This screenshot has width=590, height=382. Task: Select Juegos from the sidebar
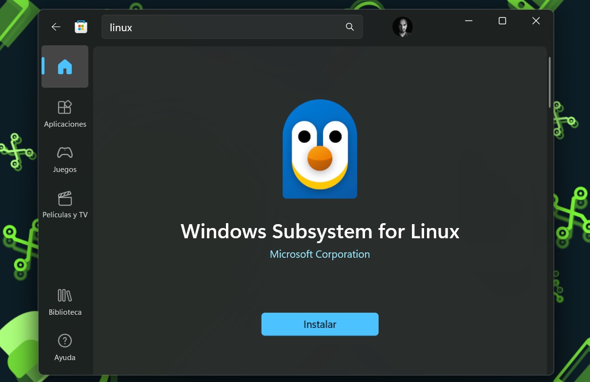[65, 169]
